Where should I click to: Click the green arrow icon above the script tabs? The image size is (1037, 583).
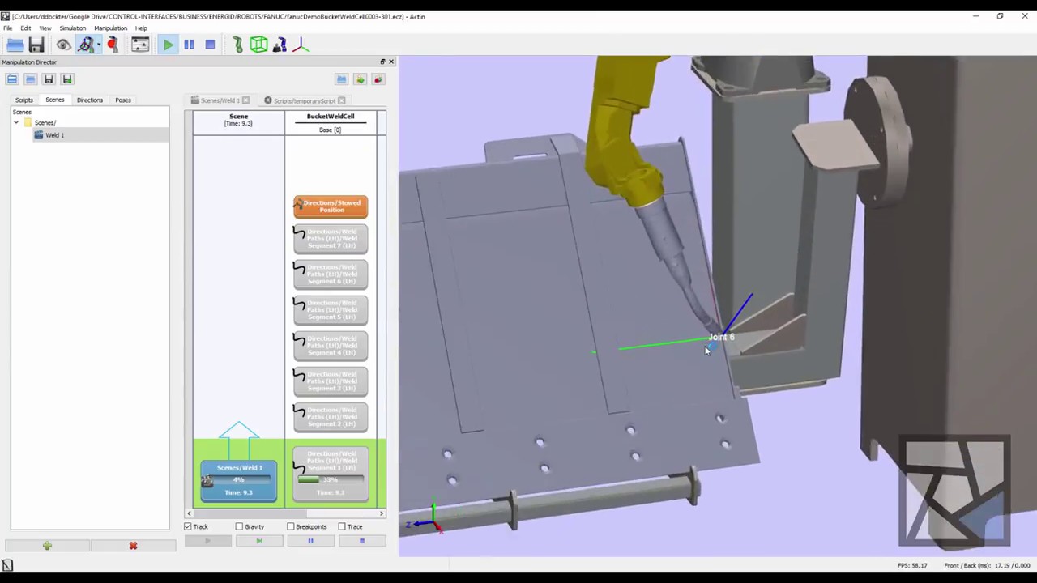click(x=360, y=79)
